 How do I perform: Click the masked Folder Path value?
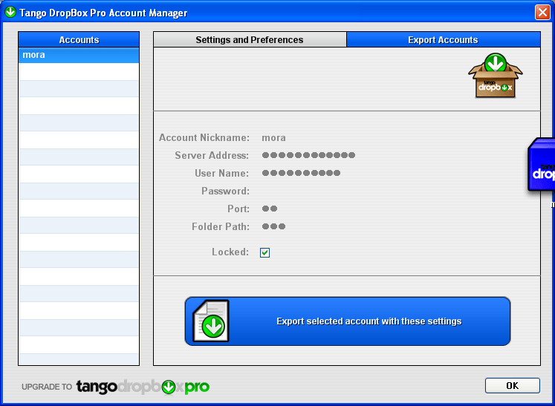click(273, 226)
